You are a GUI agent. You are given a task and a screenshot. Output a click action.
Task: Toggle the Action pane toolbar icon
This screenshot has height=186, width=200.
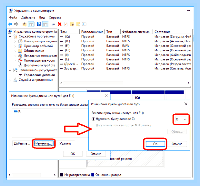tap(45, 24)
